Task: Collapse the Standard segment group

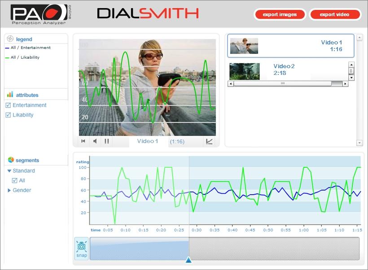Action: [9, 171]
